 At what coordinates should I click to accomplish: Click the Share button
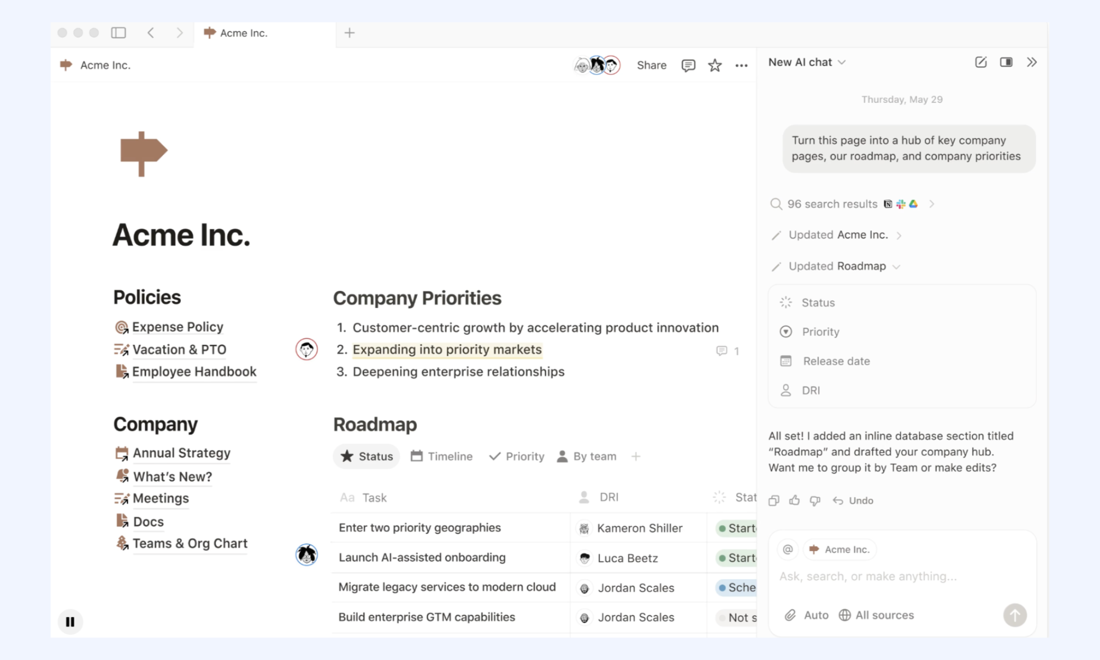coord(651,65)
